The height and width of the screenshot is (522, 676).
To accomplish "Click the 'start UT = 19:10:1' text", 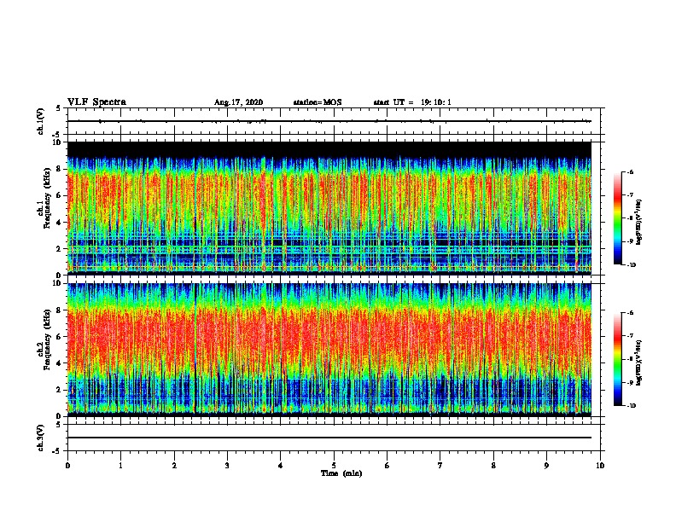I will [412, 102].
